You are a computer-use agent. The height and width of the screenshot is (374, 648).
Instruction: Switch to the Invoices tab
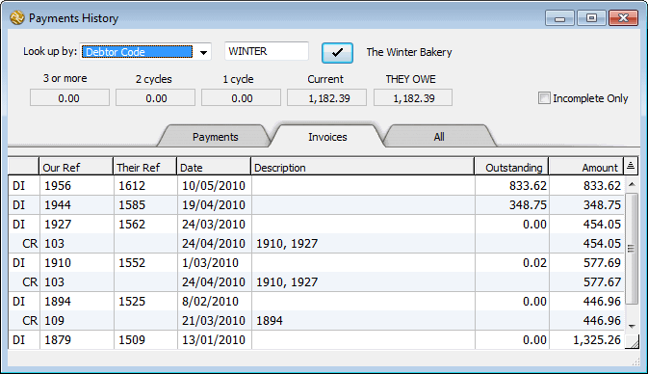(327, 137)
